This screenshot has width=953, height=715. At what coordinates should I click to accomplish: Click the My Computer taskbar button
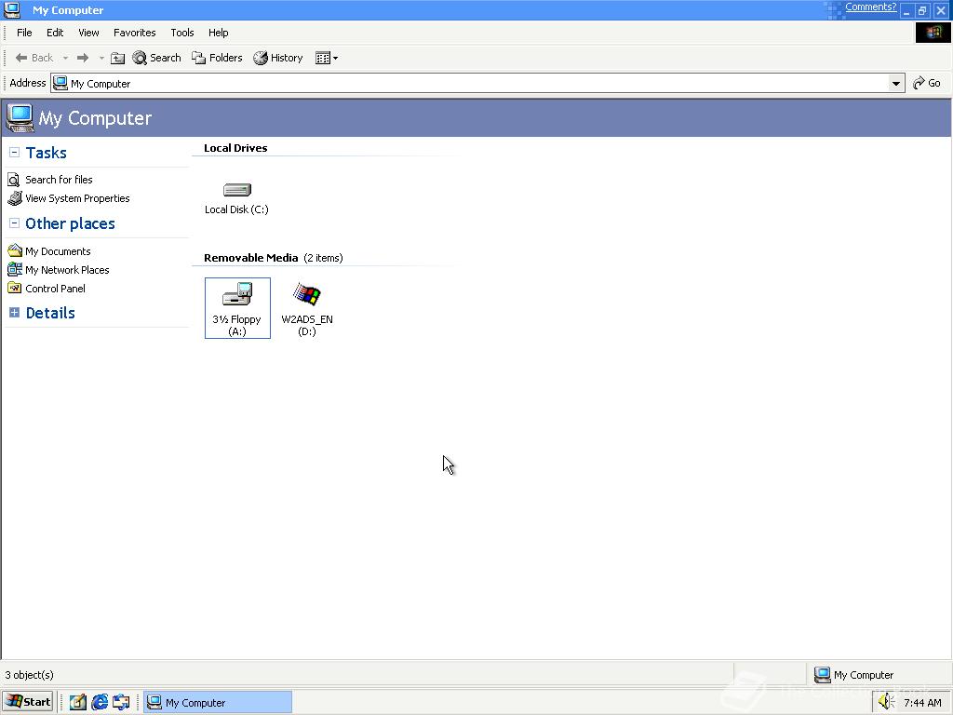tap(218, 702)
